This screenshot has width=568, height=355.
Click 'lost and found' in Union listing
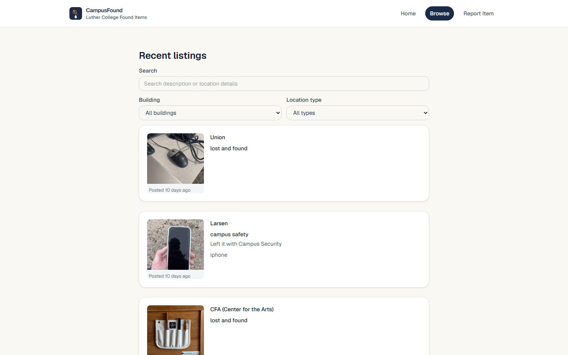pos(229,148)
